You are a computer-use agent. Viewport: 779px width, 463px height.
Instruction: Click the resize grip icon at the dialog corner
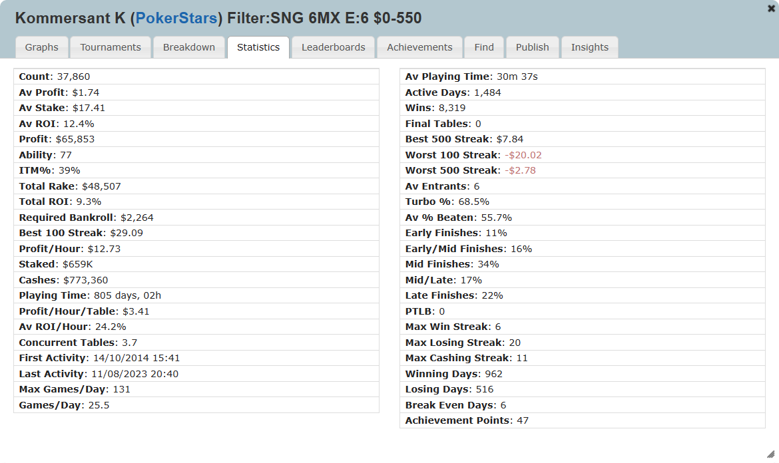tap(771, 454)
